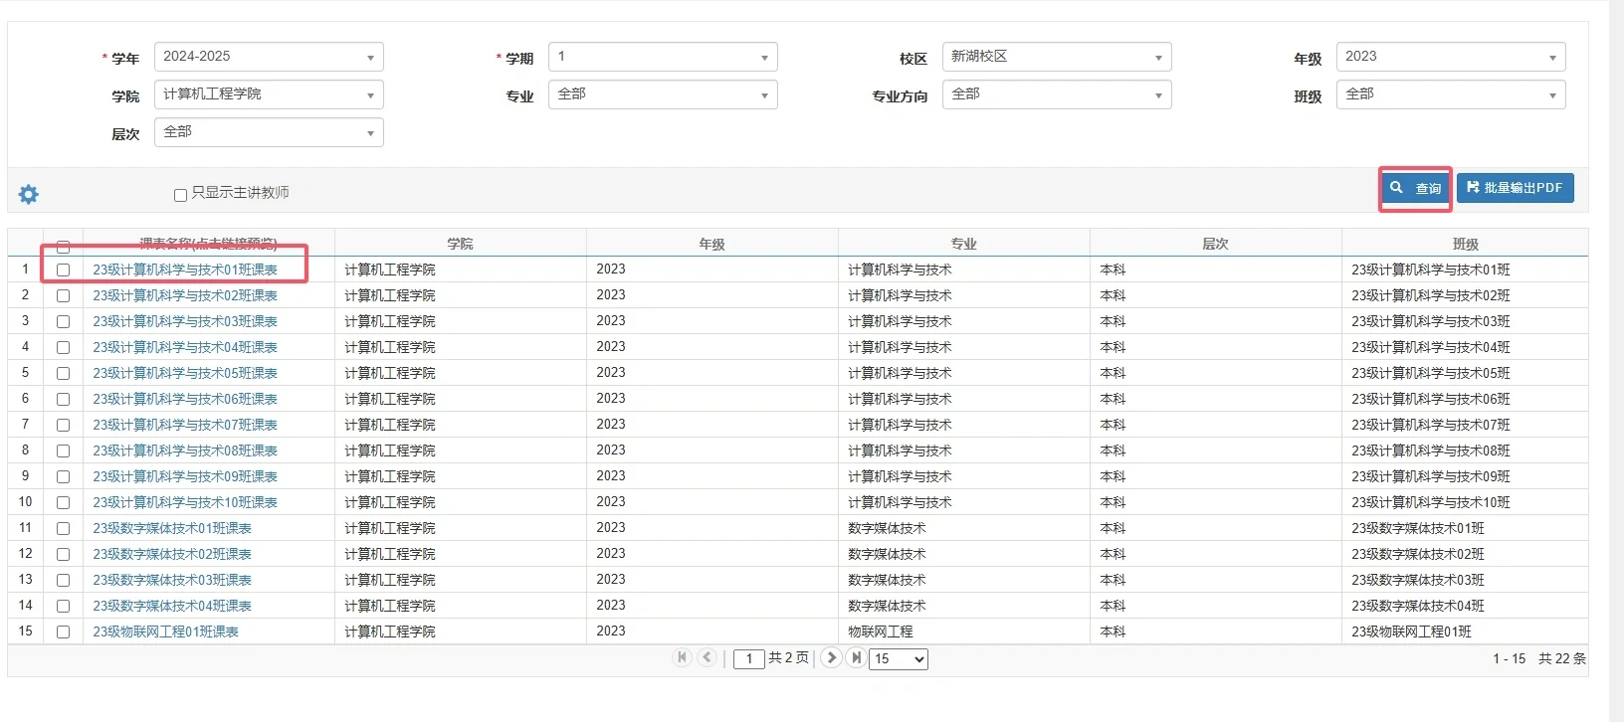Click 共 2 页 page count text

(788, 657)
